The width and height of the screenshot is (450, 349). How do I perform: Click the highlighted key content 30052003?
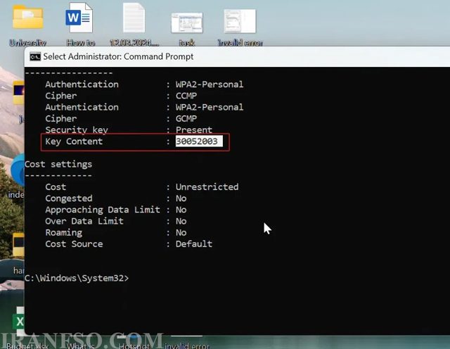pyautogui.click(x=199, y=141)
